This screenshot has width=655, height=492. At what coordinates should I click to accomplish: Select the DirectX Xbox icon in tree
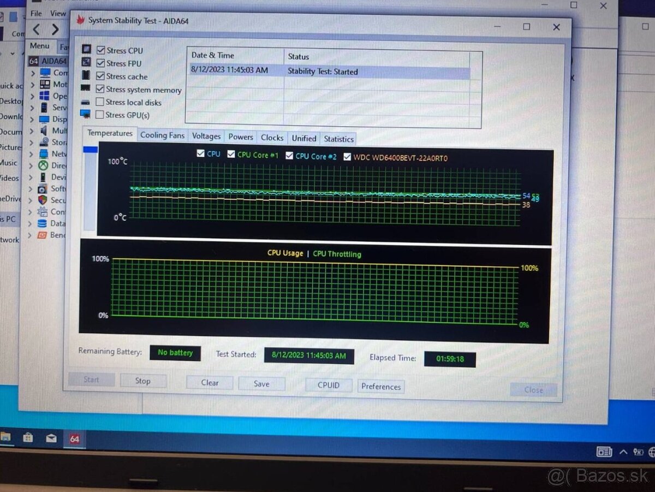[x=43, y=165]
